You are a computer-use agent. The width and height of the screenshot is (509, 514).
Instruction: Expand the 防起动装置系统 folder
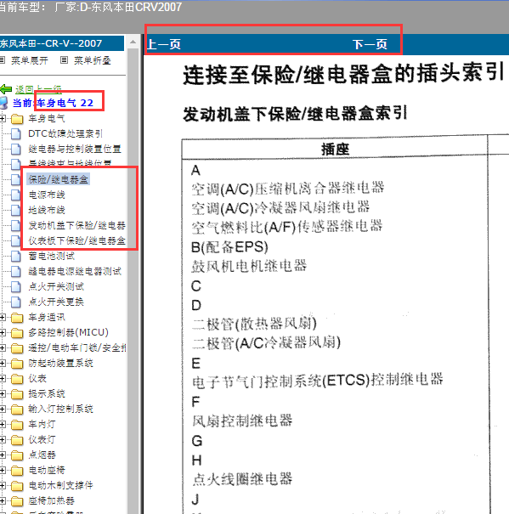(x=3, y=364)
